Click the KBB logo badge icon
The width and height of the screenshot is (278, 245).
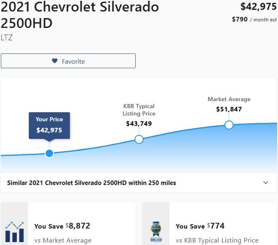(155, 232)
